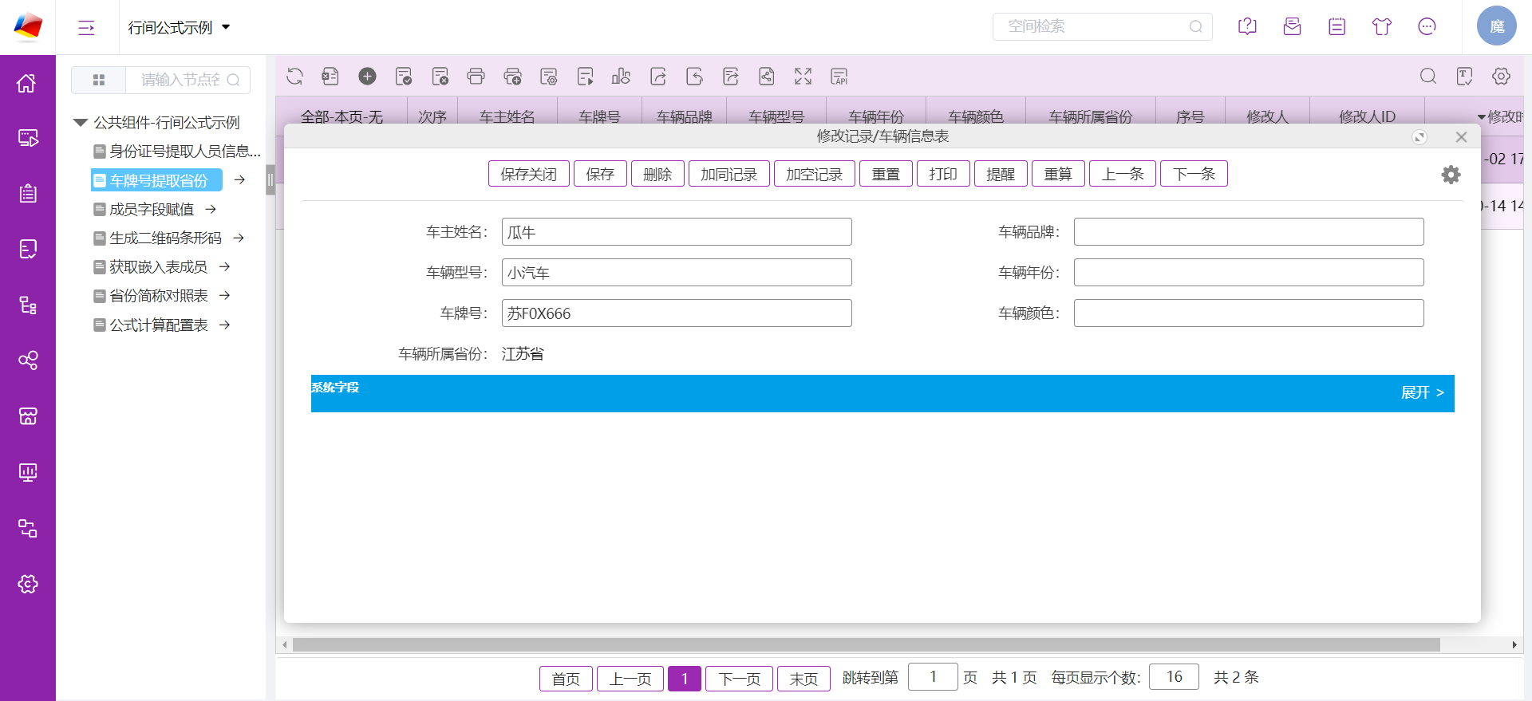This screenshot has width=1532, height=701.
Task: Click the document with play arrow icon
Action: (x=585, y=77)
